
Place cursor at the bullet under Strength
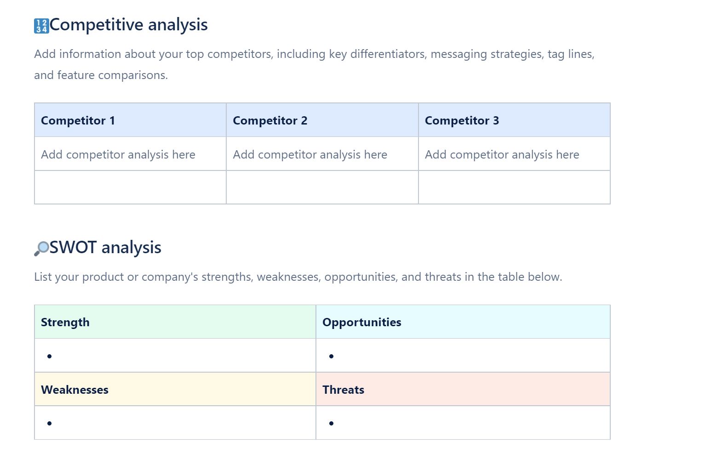point(175,356)
